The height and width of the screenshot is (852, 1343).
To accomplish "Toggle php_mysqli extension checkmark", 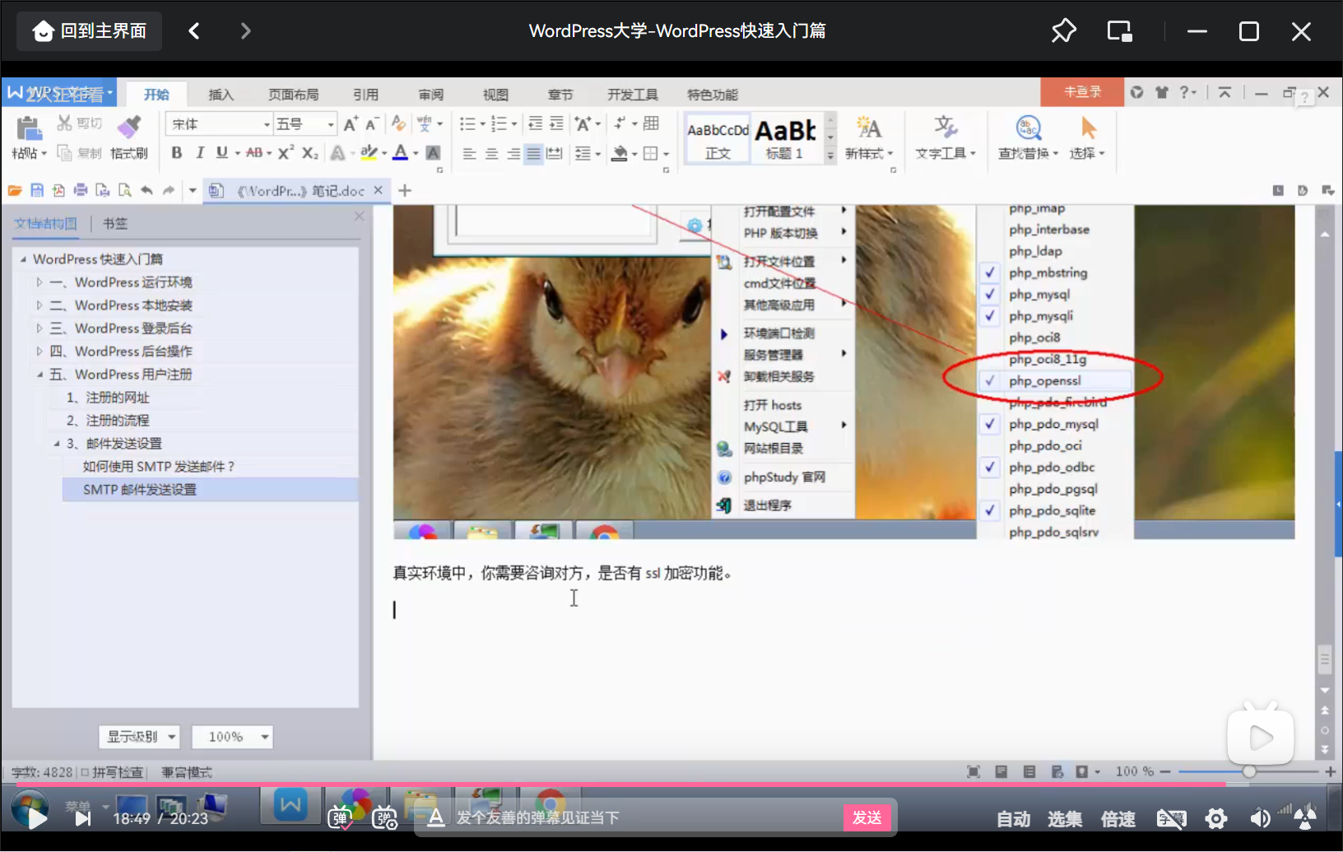I will tap(990, 316).
